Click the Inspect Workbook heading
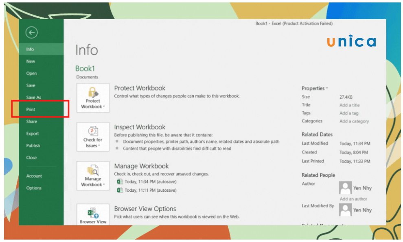The image size is (403, 242). 140,127
